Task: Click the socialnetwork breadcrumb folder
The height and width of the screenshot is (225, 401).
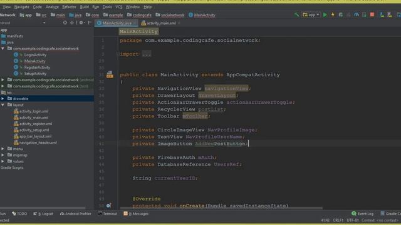Action: point(170,15)
